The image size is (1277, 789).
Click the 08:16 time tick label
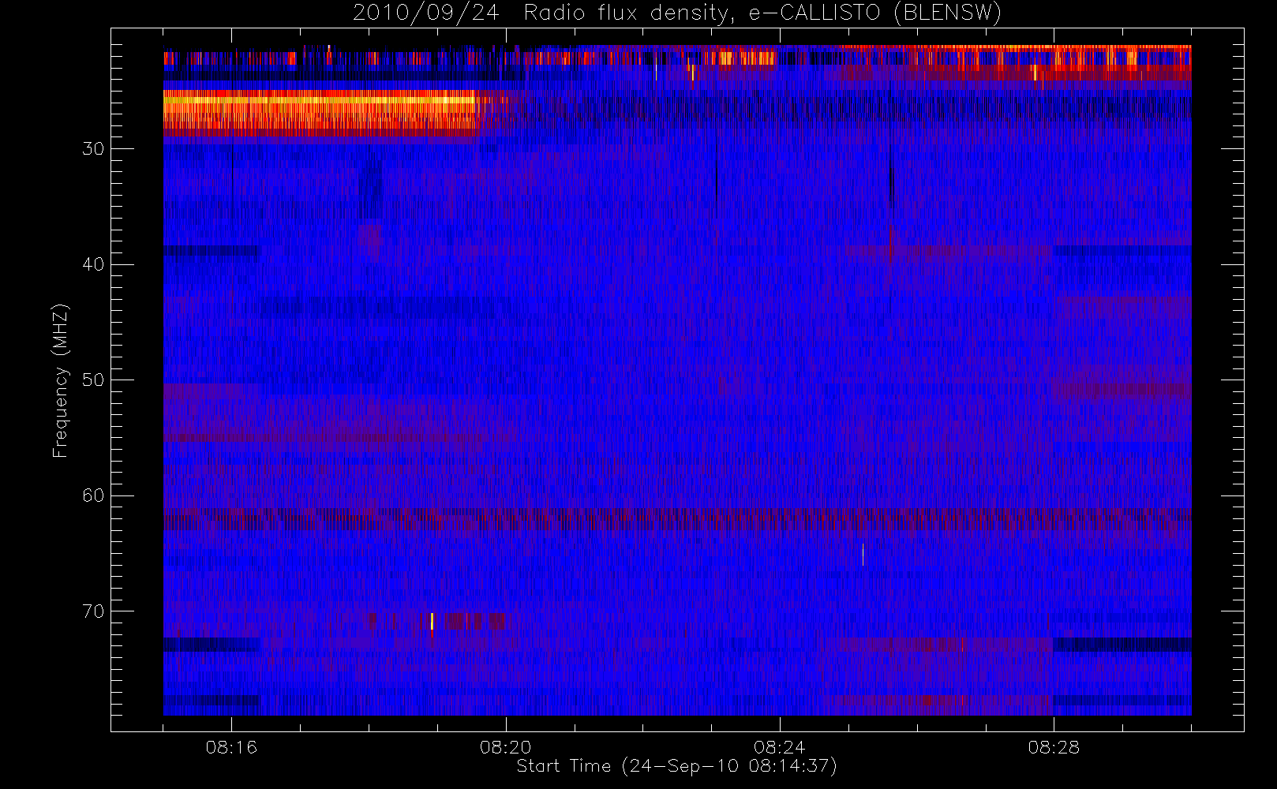(x=231, y=747)
